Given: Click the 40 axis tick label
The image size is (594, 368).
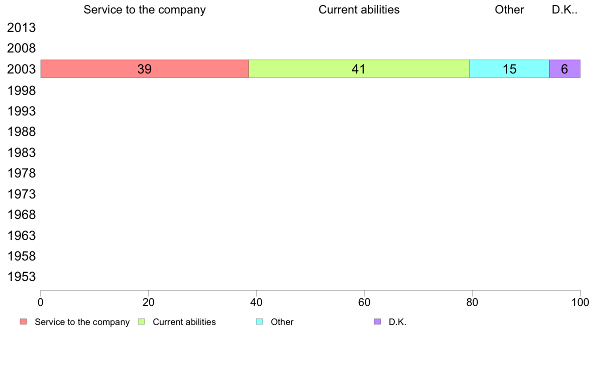Looking at the screenshot, I should [256, 302].
